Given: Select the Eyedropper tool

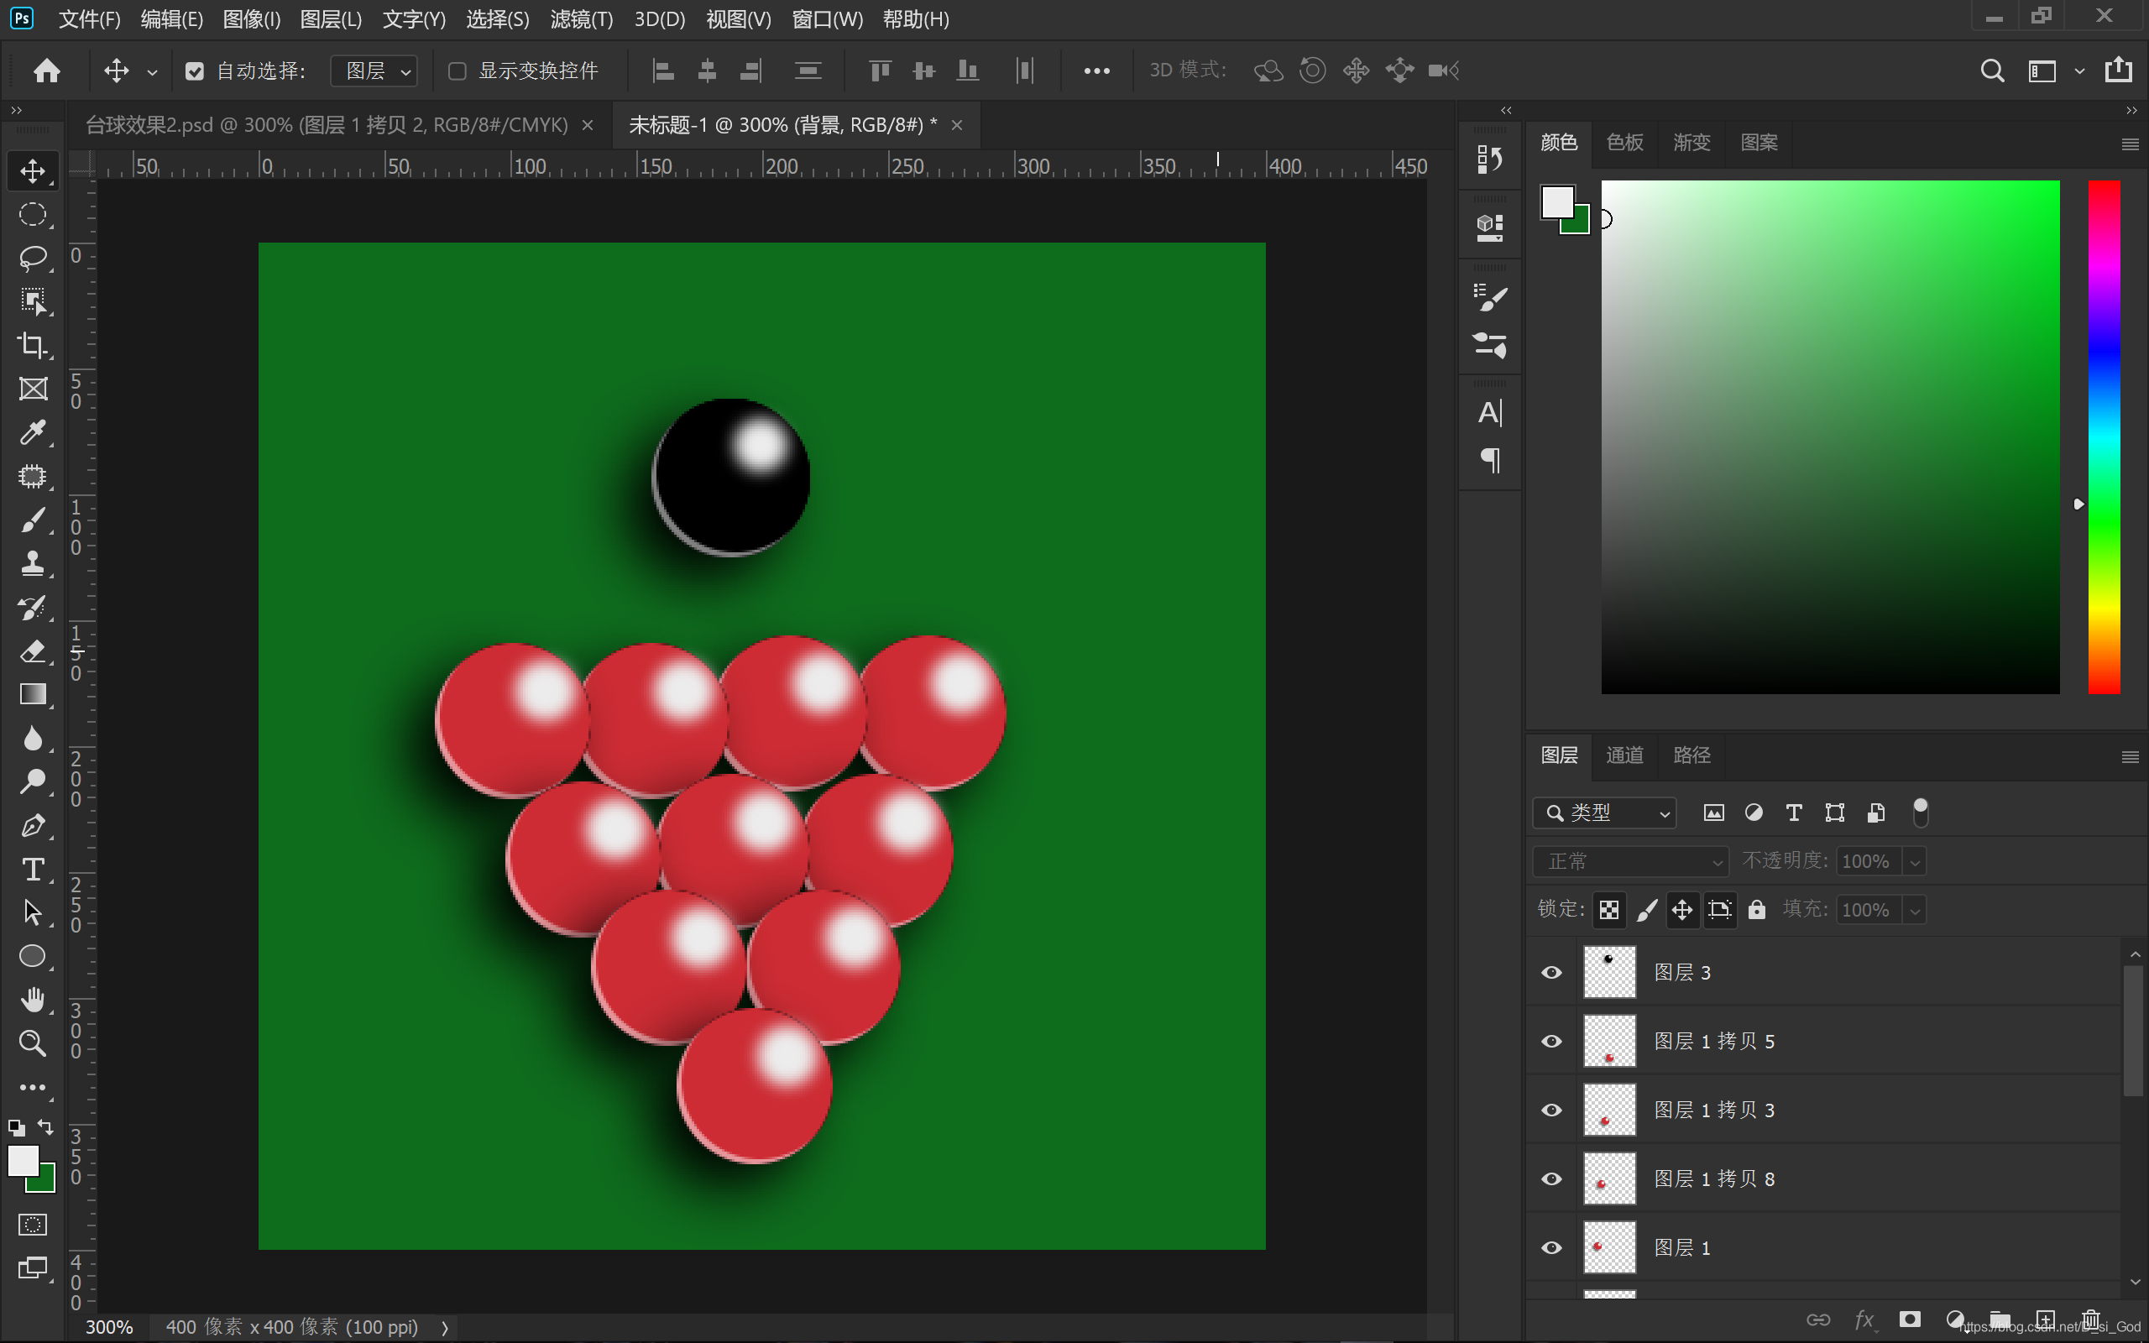Looking at the screenshot, I should 33,432.
